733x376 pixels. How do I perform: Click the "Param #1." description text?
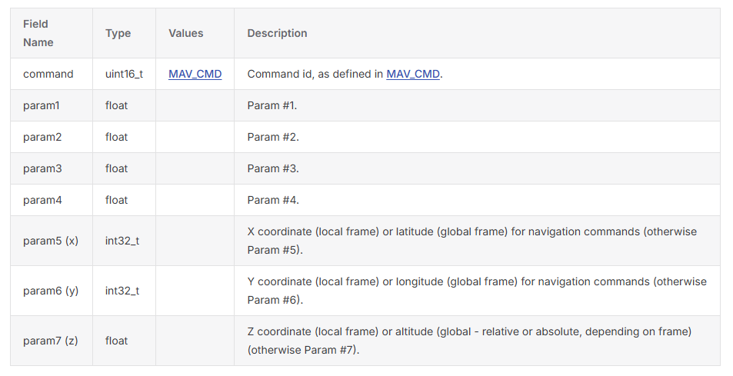pyautogui.click(x=272, y=105)
